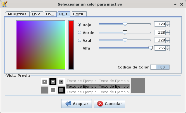Screen dimensions: 186x113
Task: Click the application icon in the title bar
Action: [4, 4]
